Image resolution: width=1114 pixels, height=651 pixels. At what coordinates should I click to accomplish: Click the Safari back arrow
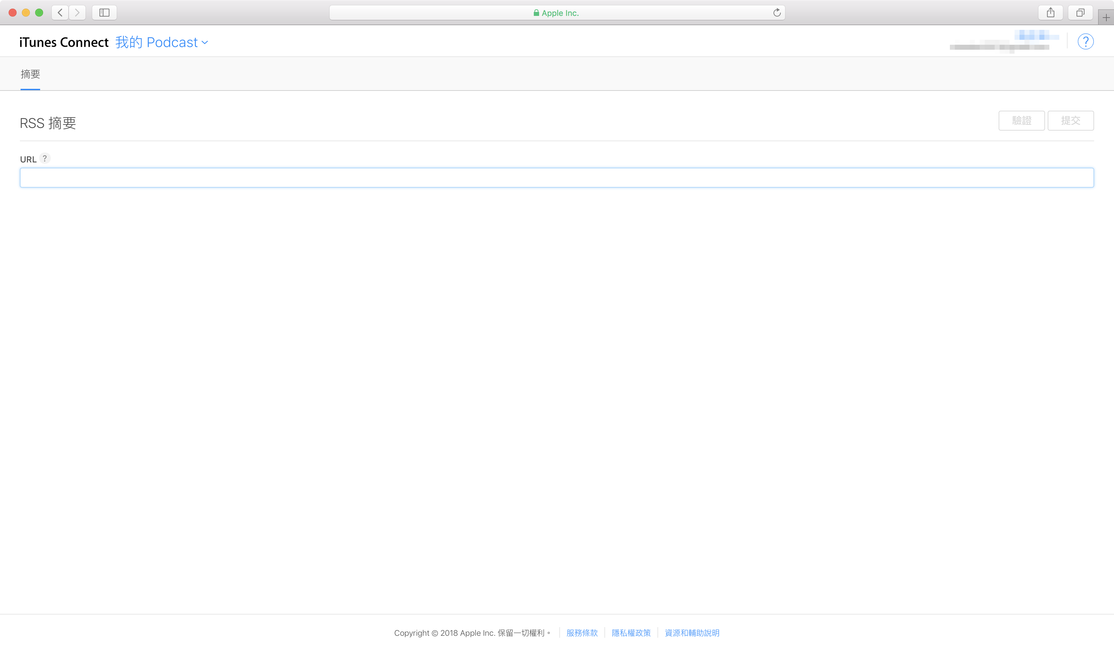tap(60, 13)
